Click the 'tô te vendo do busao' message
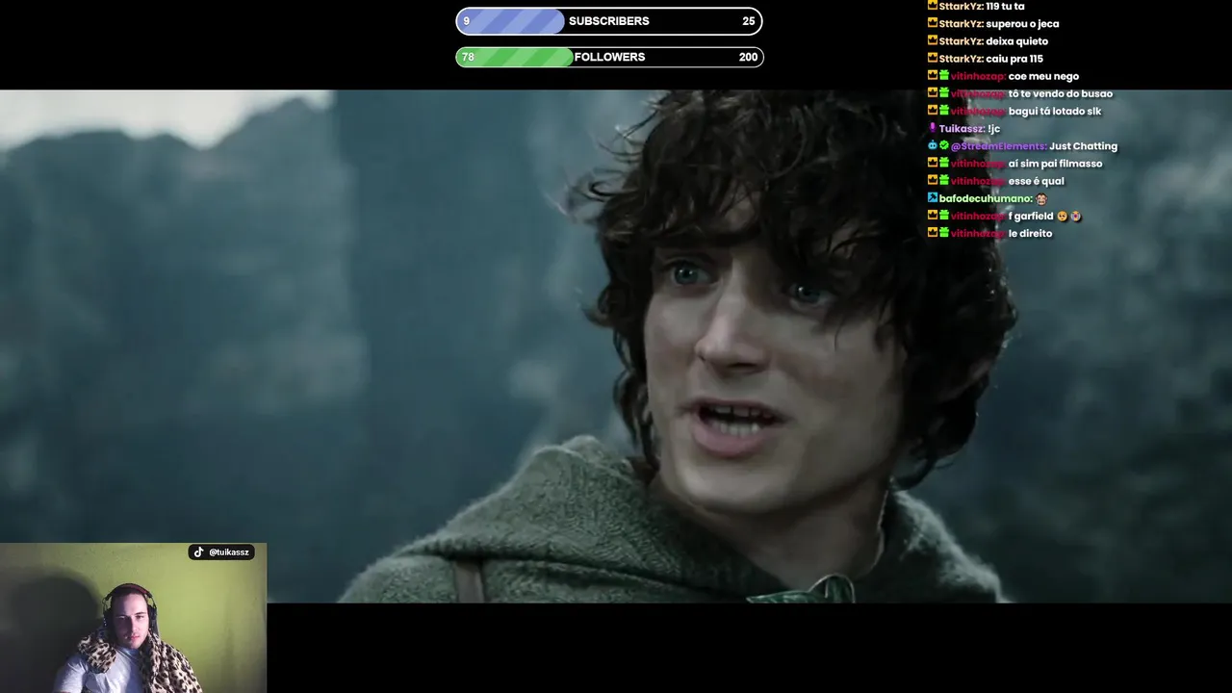The height and width of the screenshot is (693, 1232). pyautogui.click(x=1061, y=93)
